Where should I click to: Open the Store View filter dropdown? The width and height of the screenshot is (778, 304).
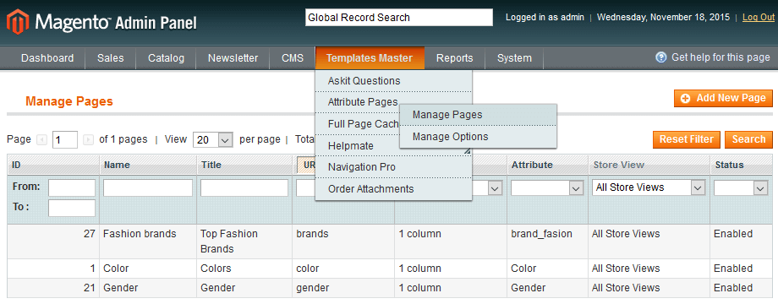pyautogui.click(x=649, y=187)
